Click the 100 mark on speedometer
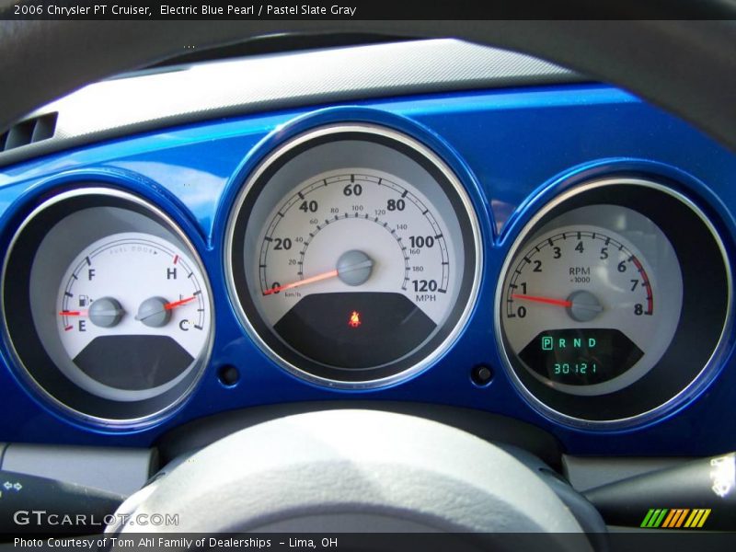The image size is (736, 552). tap(421, 242)
